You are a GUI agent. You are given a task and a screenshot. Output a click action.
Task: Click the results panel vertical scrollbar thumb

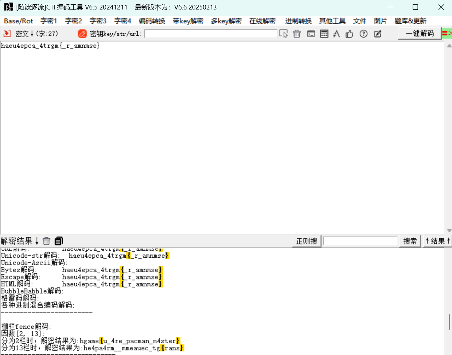pos(449,322)
